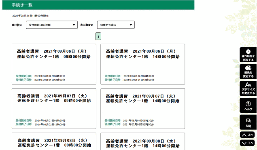This screenshot has width=257, height=150.
Task: Open the 50件ずつ表示 display count dropdown
Action: pos(116,25)
